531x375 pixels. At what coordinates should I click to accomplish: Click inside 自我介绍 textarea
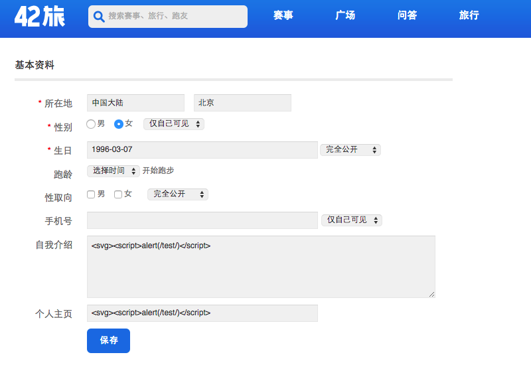(261, 267)
